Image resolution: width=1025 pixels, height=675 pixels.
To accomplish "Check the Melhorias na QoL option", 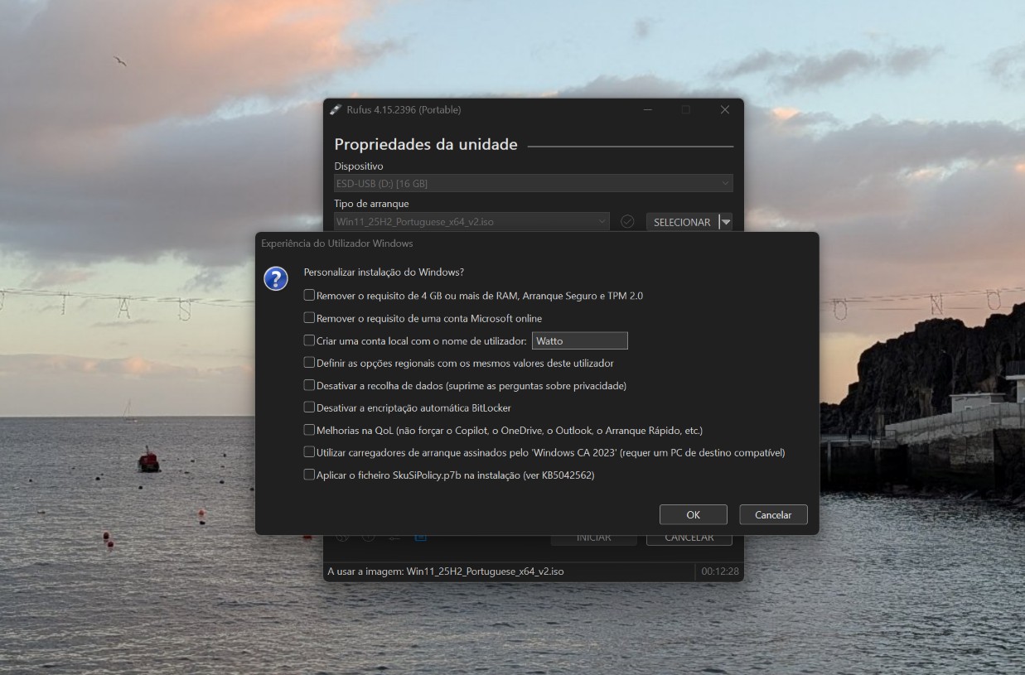I will [x=309, y=430].
